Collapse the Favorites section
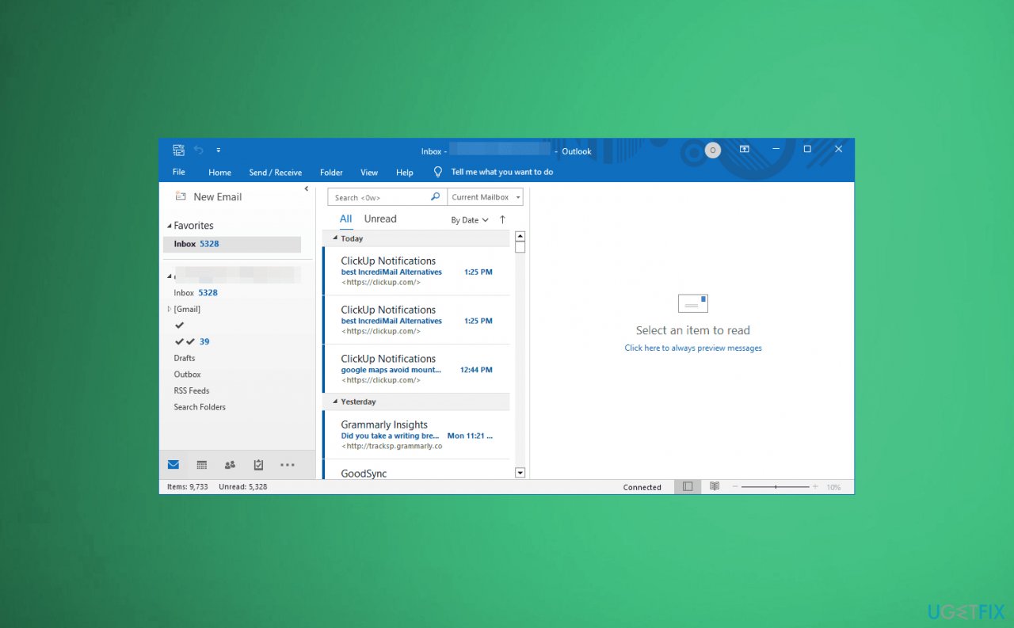 169,226
